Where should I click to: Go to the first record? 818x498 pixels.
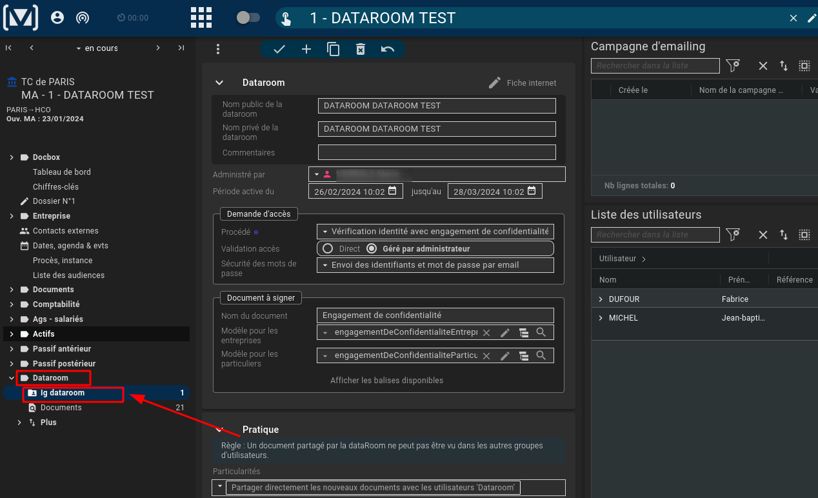tap(8, 48)
